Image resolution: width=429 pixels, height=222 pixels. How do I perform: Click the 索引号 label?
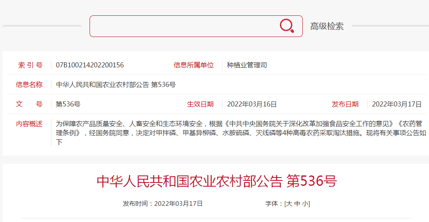30,65
